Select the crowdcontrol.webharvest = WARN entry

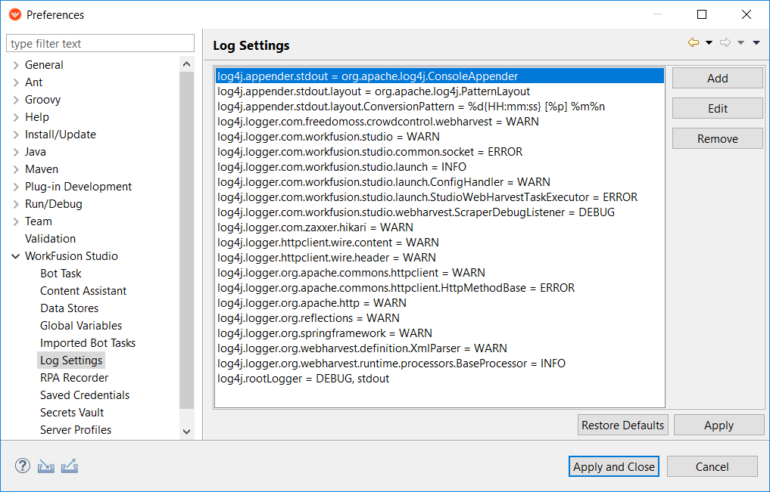(439, 122)
